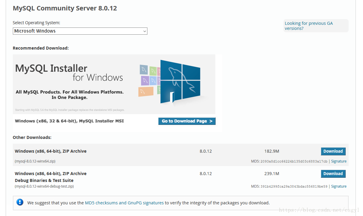Click the Windows dolphin logo graphic

(x=180, y=82)
